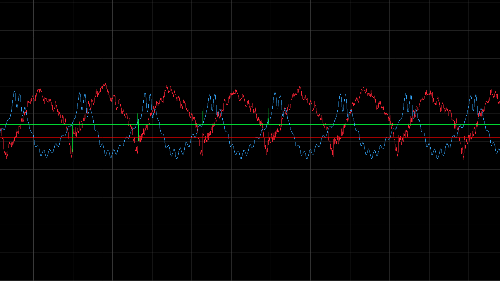This screenshot has height=281, width=500.
Task: Click the highest peak of the red waveform
Action: (x=105, y=84)
